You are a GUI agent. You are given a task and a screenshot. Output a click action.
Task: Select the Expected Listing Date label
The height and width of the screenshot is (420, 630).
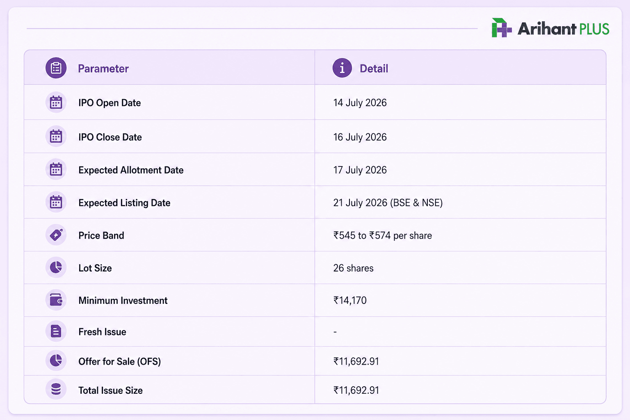124,203
